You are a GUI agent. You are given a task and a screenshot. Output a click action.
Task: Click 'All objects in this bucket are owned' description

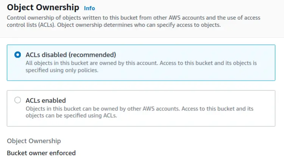point(76,63)
